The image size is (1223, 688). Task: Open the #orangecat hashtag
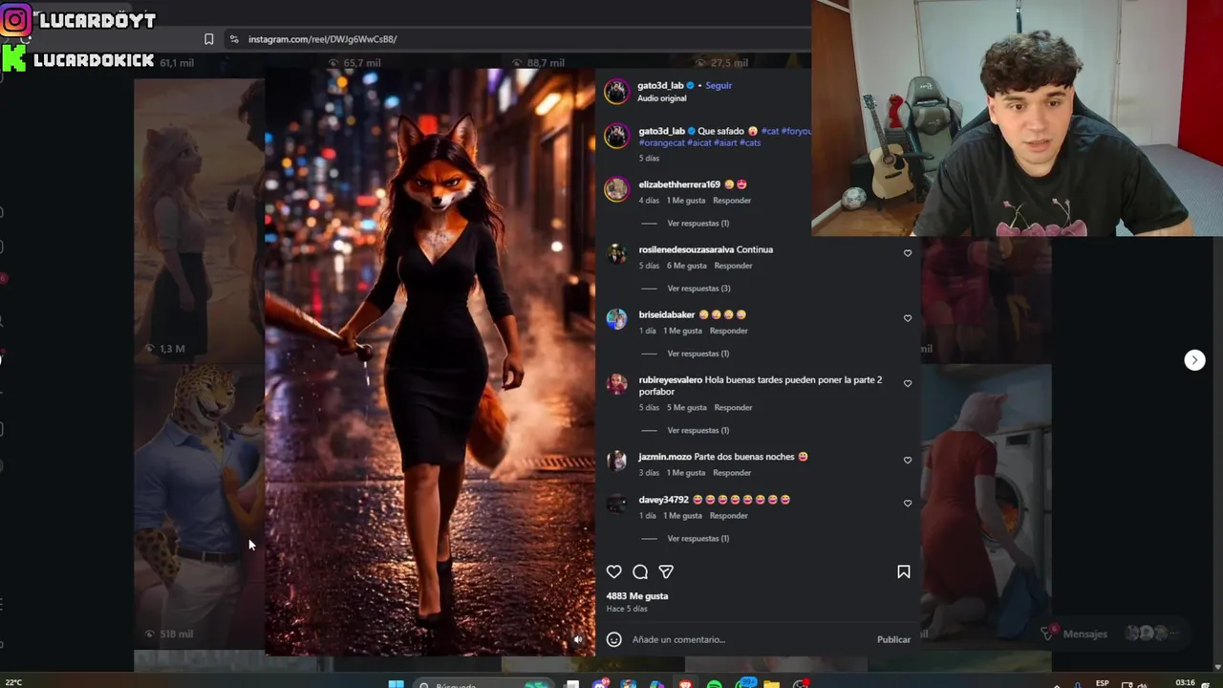pyautogui.click(x=661, y=142)
